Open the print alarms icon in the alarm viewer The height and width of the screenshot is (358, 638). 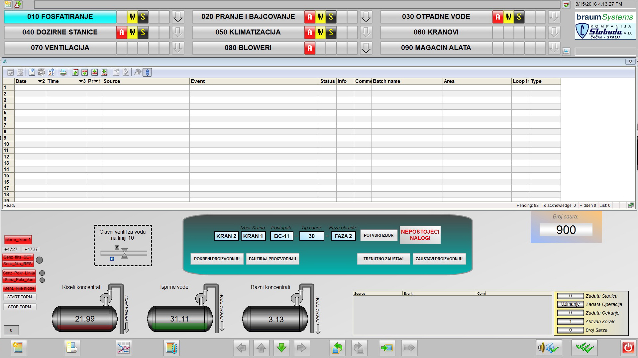[64, 72]
